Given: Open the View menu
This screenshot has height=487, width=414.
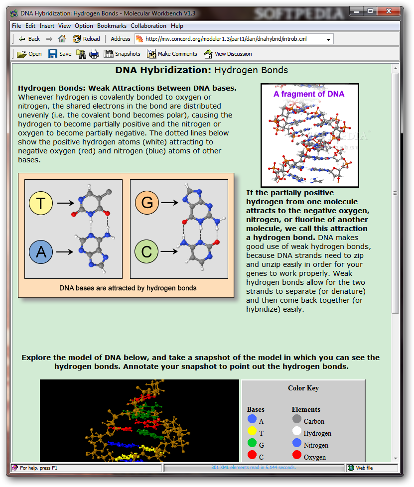Looking at the screenshot, I should pyautogui.click(x=64, y=26).
